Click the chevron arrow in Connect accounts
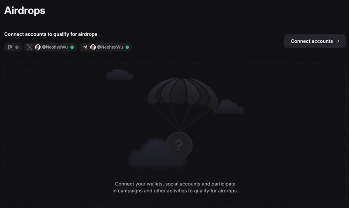 point(338,41)
